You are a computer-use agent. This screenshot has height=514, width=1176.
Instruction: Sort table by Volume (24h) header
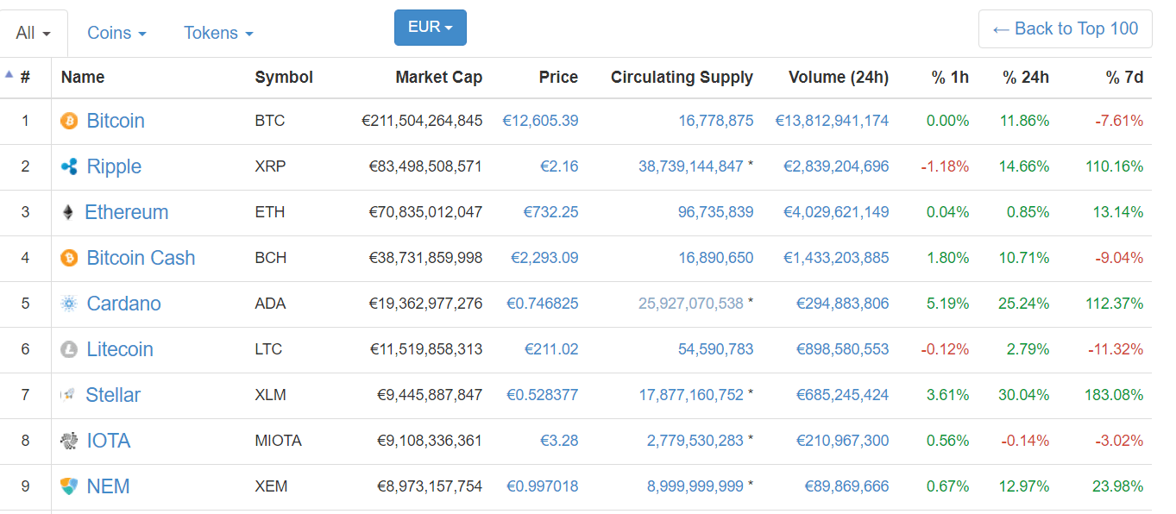(838, 78)
